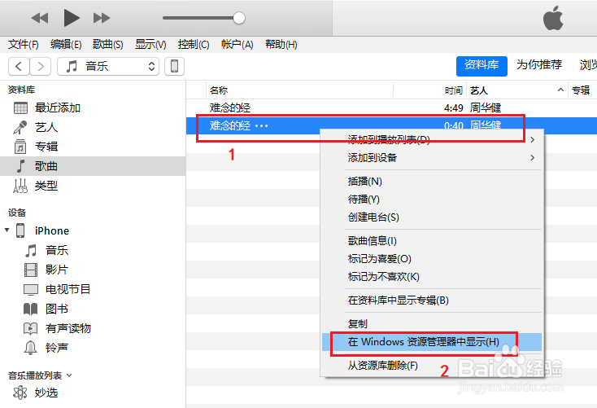The height and width of the screenshot is (408, 597).
Task: Choose 在资料库中显示专辑(B)
Action: [433, 300]
